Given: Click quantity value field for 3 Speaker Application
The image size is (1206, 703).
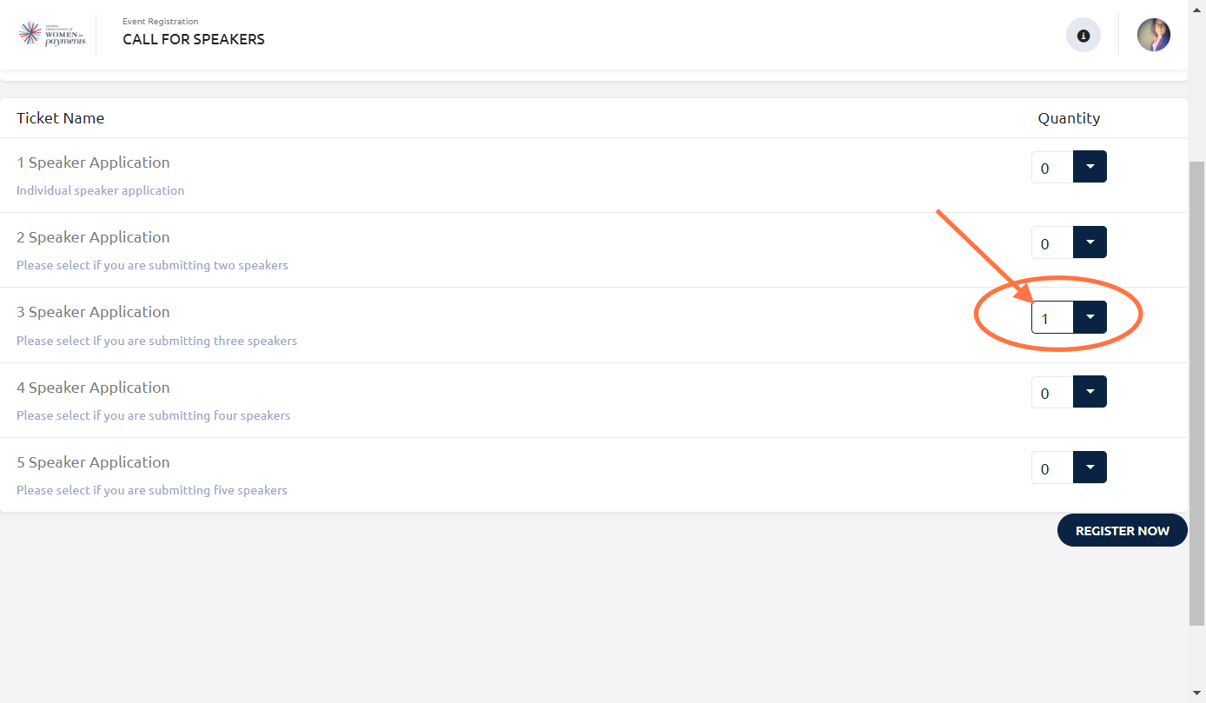Looking at the screenshot, I should (x=1052, y=317).
